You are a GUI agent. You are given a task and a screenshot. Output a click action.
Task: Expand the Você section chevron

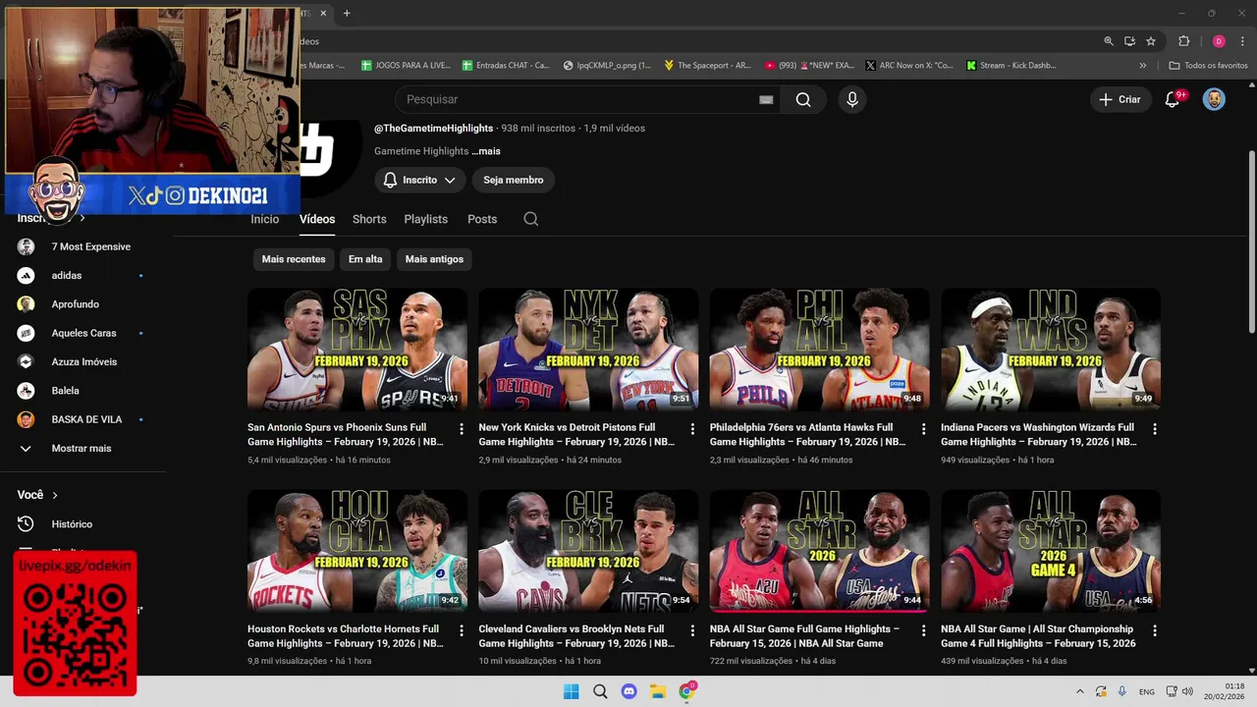(x=55, y=495)
